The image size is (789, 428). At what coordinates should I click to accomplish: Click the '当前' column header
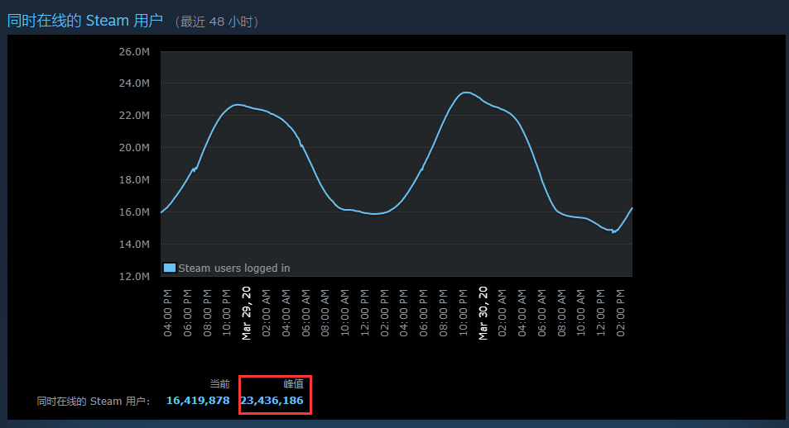click(219, 383)
